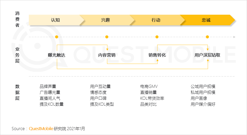
Task: Click the 业务层 row heading
Action: [x=17, y=55]
